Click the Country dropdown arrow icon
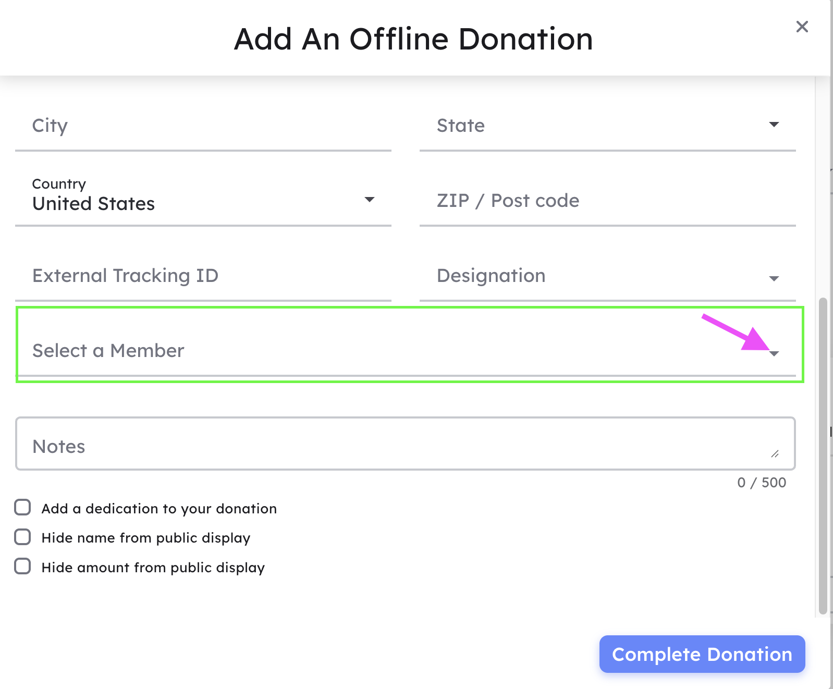Screen dimensions: 833x689 click(x=370, y=200)
